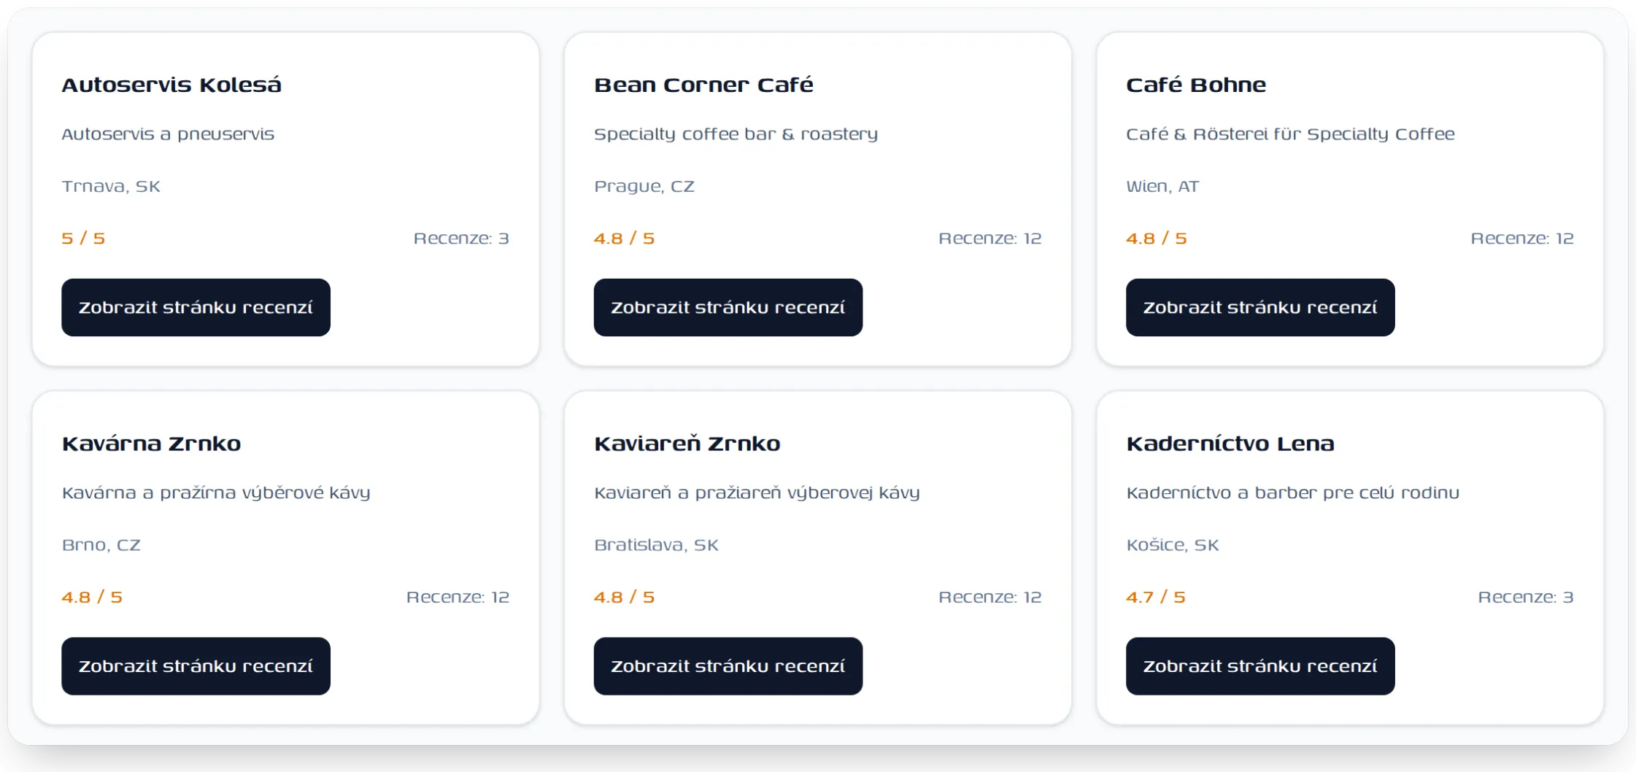This screenshot has height=772, width=1636.
Task: Select the Café Bohne card title
Action: pos(1196,85)
